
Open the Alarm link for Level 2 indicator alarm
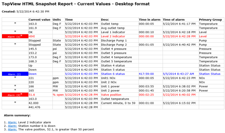[12, 122]
